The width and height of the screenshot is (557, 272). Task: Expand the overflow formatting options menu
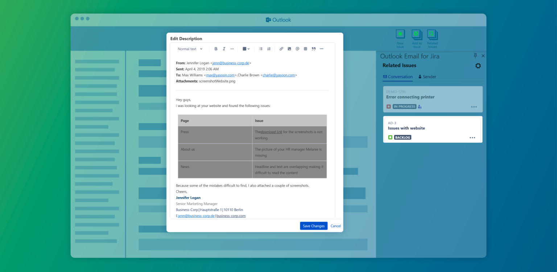(232, 49)
